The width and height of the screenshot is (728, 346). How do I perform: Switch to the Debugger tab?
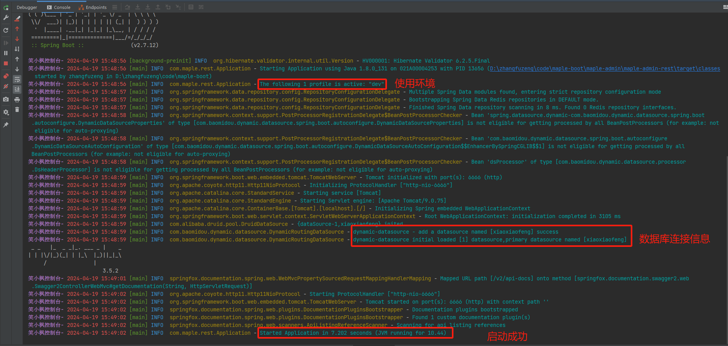pos(27,7)
